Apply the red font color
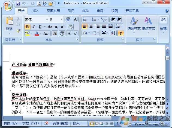Viewport: 172px width, 128px height. (x=37, y=33)
